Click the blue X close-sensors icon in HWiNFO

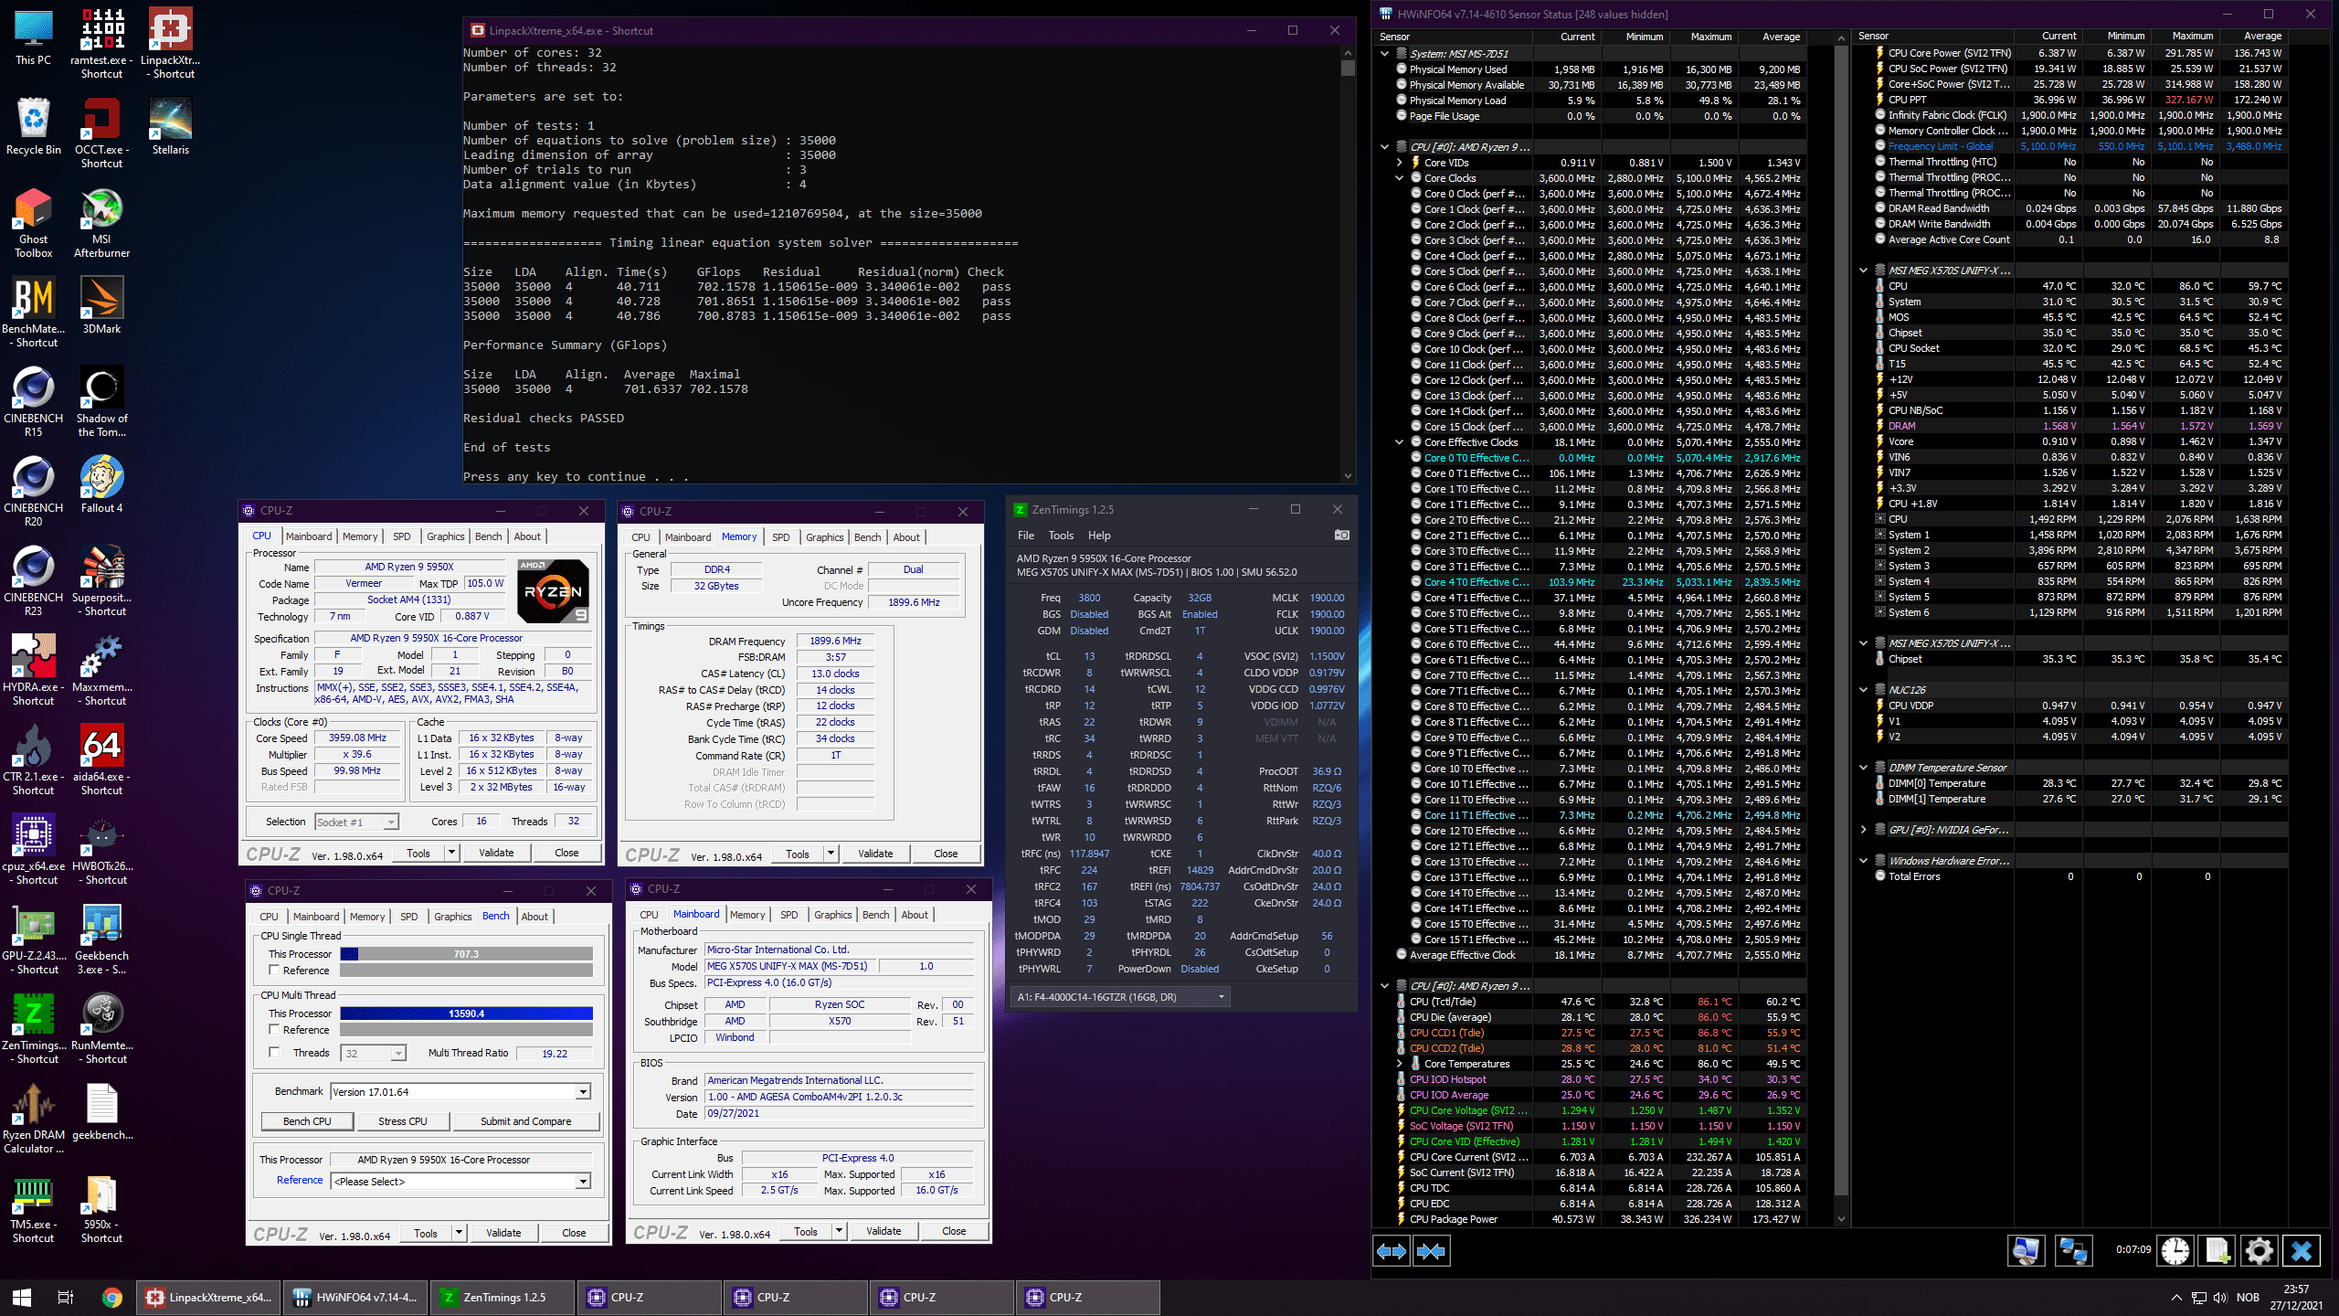[2302, 1250]
